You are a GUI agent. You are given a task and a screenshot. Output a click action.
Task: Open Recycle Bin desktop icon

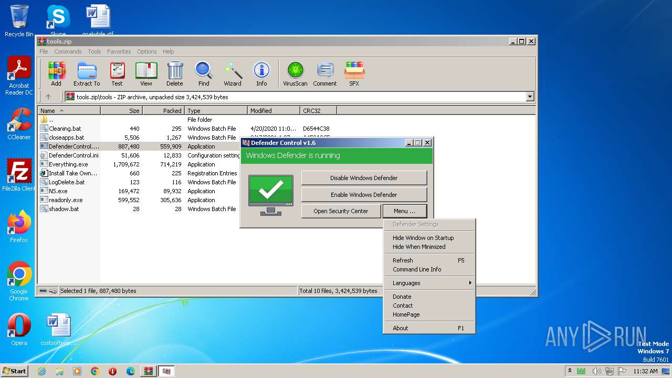point(19,21)
